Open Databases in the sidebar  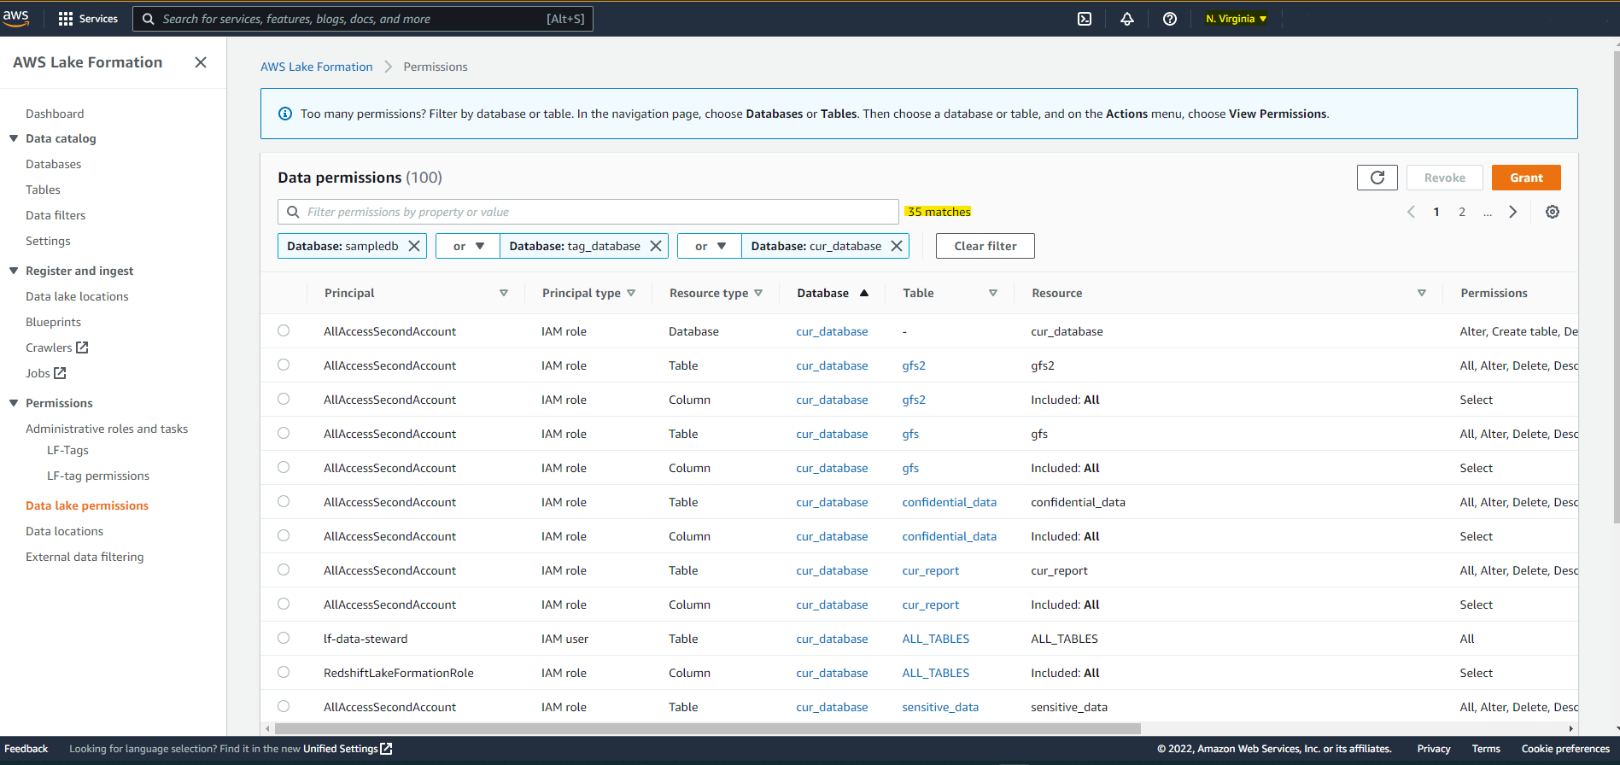54,164
